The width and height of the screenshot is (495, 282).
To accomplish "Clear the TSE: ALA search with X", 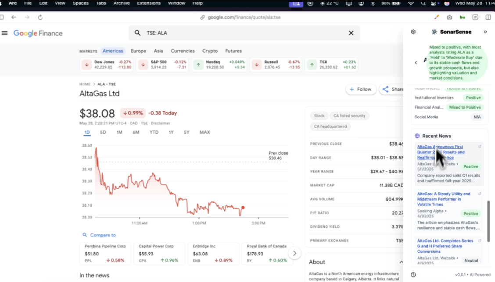I will tap(351, 33).
